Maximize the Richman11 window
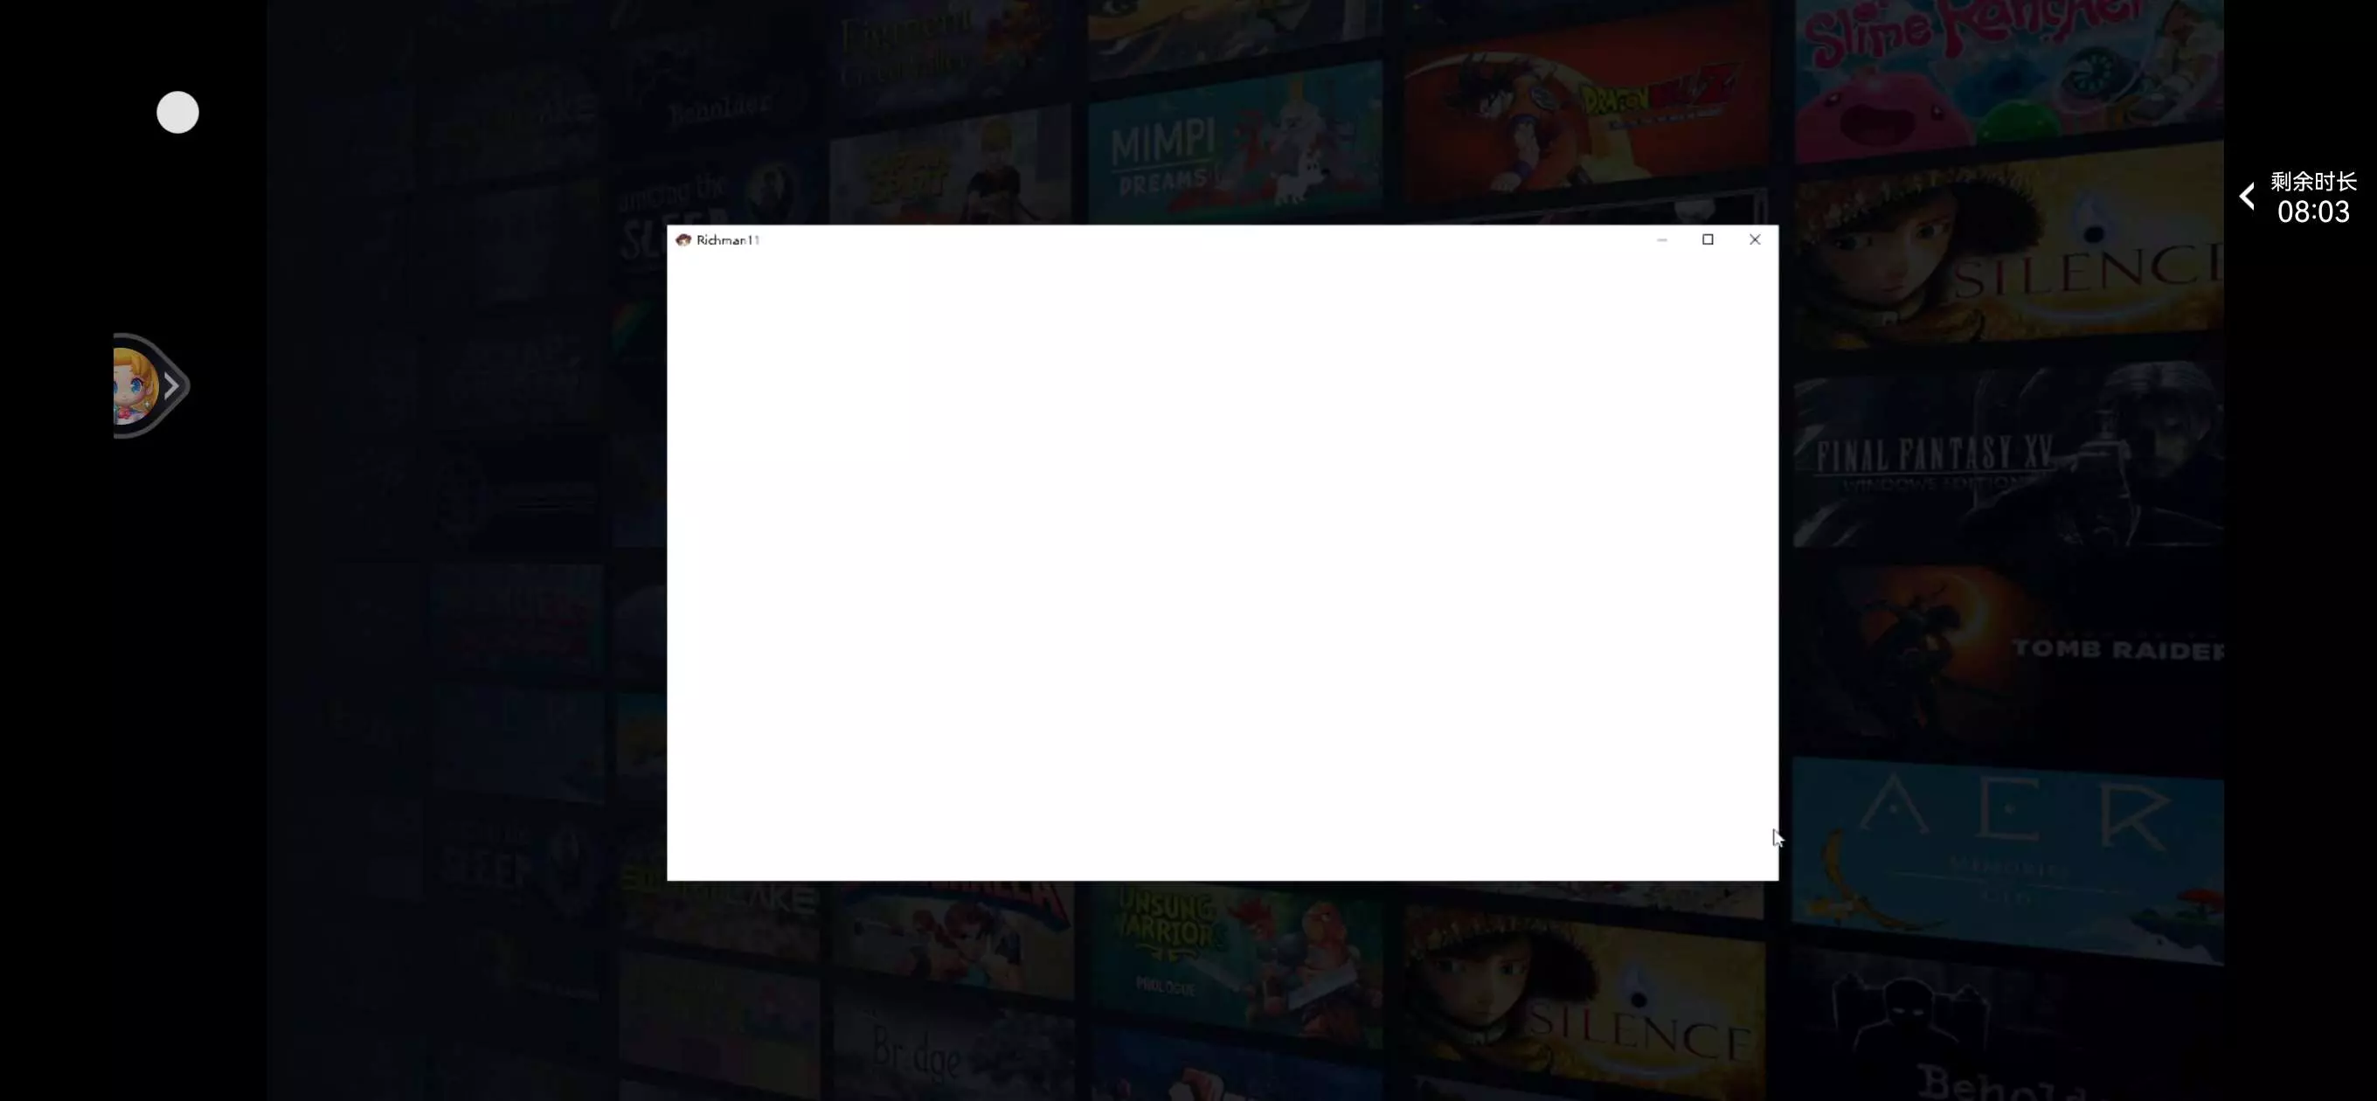The width and height of the screenshot is (2377, 1101). (1708, 240)
